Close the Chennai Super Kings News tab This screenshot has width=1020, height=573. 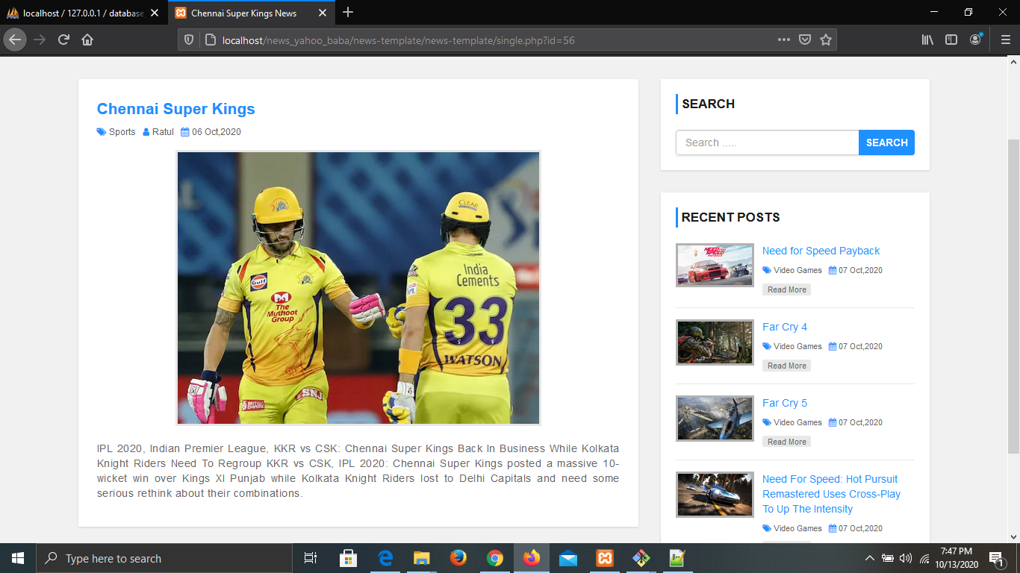[x=323, y=13]
